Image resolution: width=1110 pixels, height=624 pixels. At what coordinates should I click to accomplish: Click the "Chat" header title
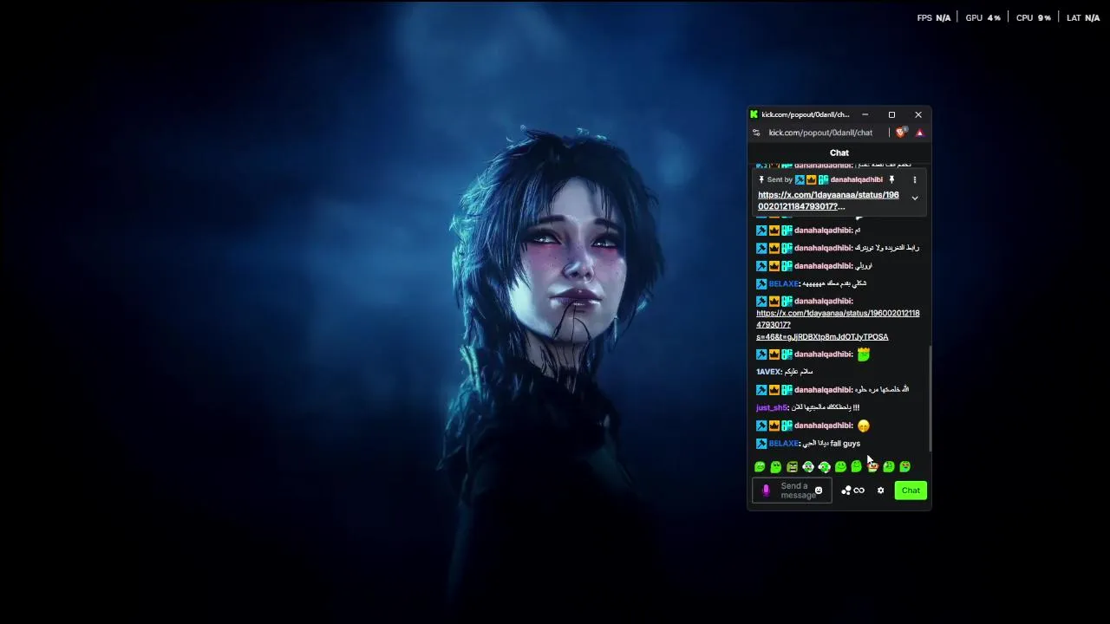pos(839,153)
